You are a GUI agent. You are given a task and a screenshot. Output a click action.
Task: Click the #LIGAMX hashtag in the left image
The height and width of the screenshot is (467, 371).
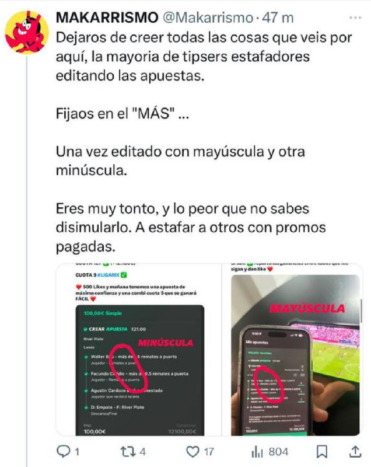point(108,275)
